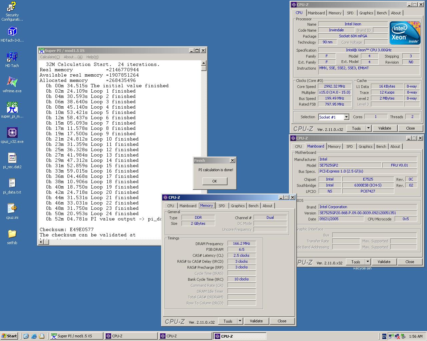Screen dimensions: 427x341
Task: Open the Security Configuration desktop icon
Action: coord(12,11)
